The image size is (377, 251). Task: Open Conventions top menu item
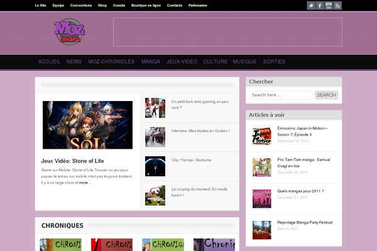(81, 5)
